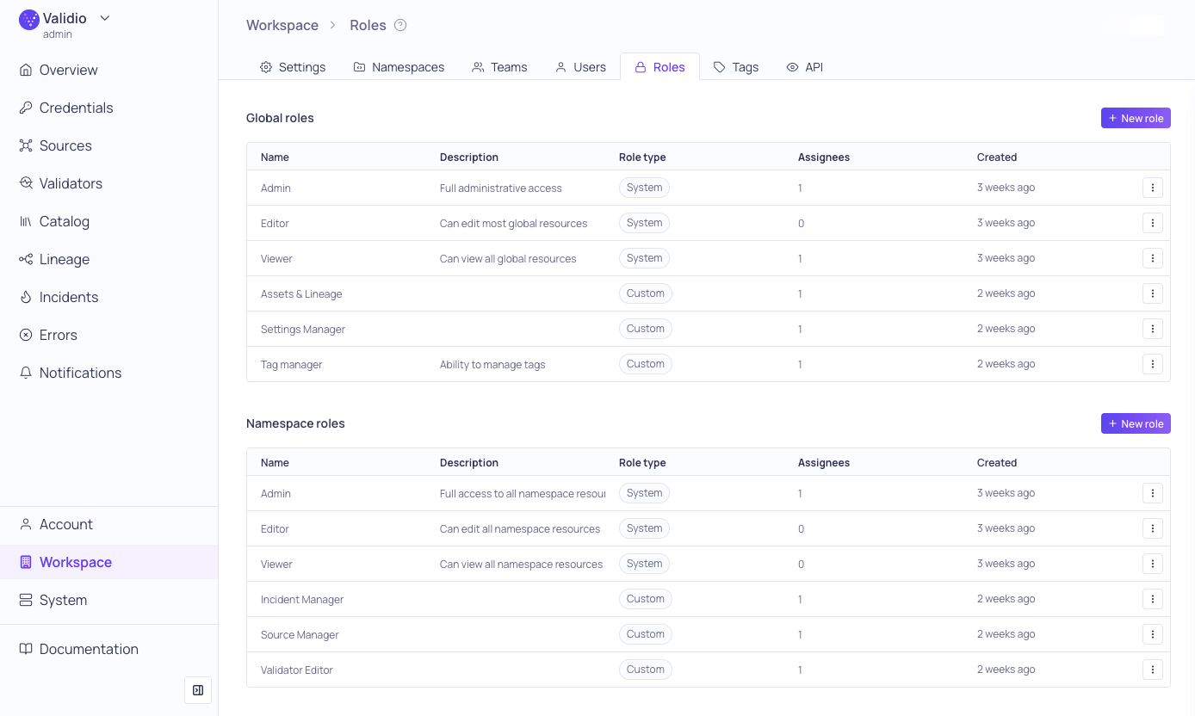Click the Validio logo icon

29,20
